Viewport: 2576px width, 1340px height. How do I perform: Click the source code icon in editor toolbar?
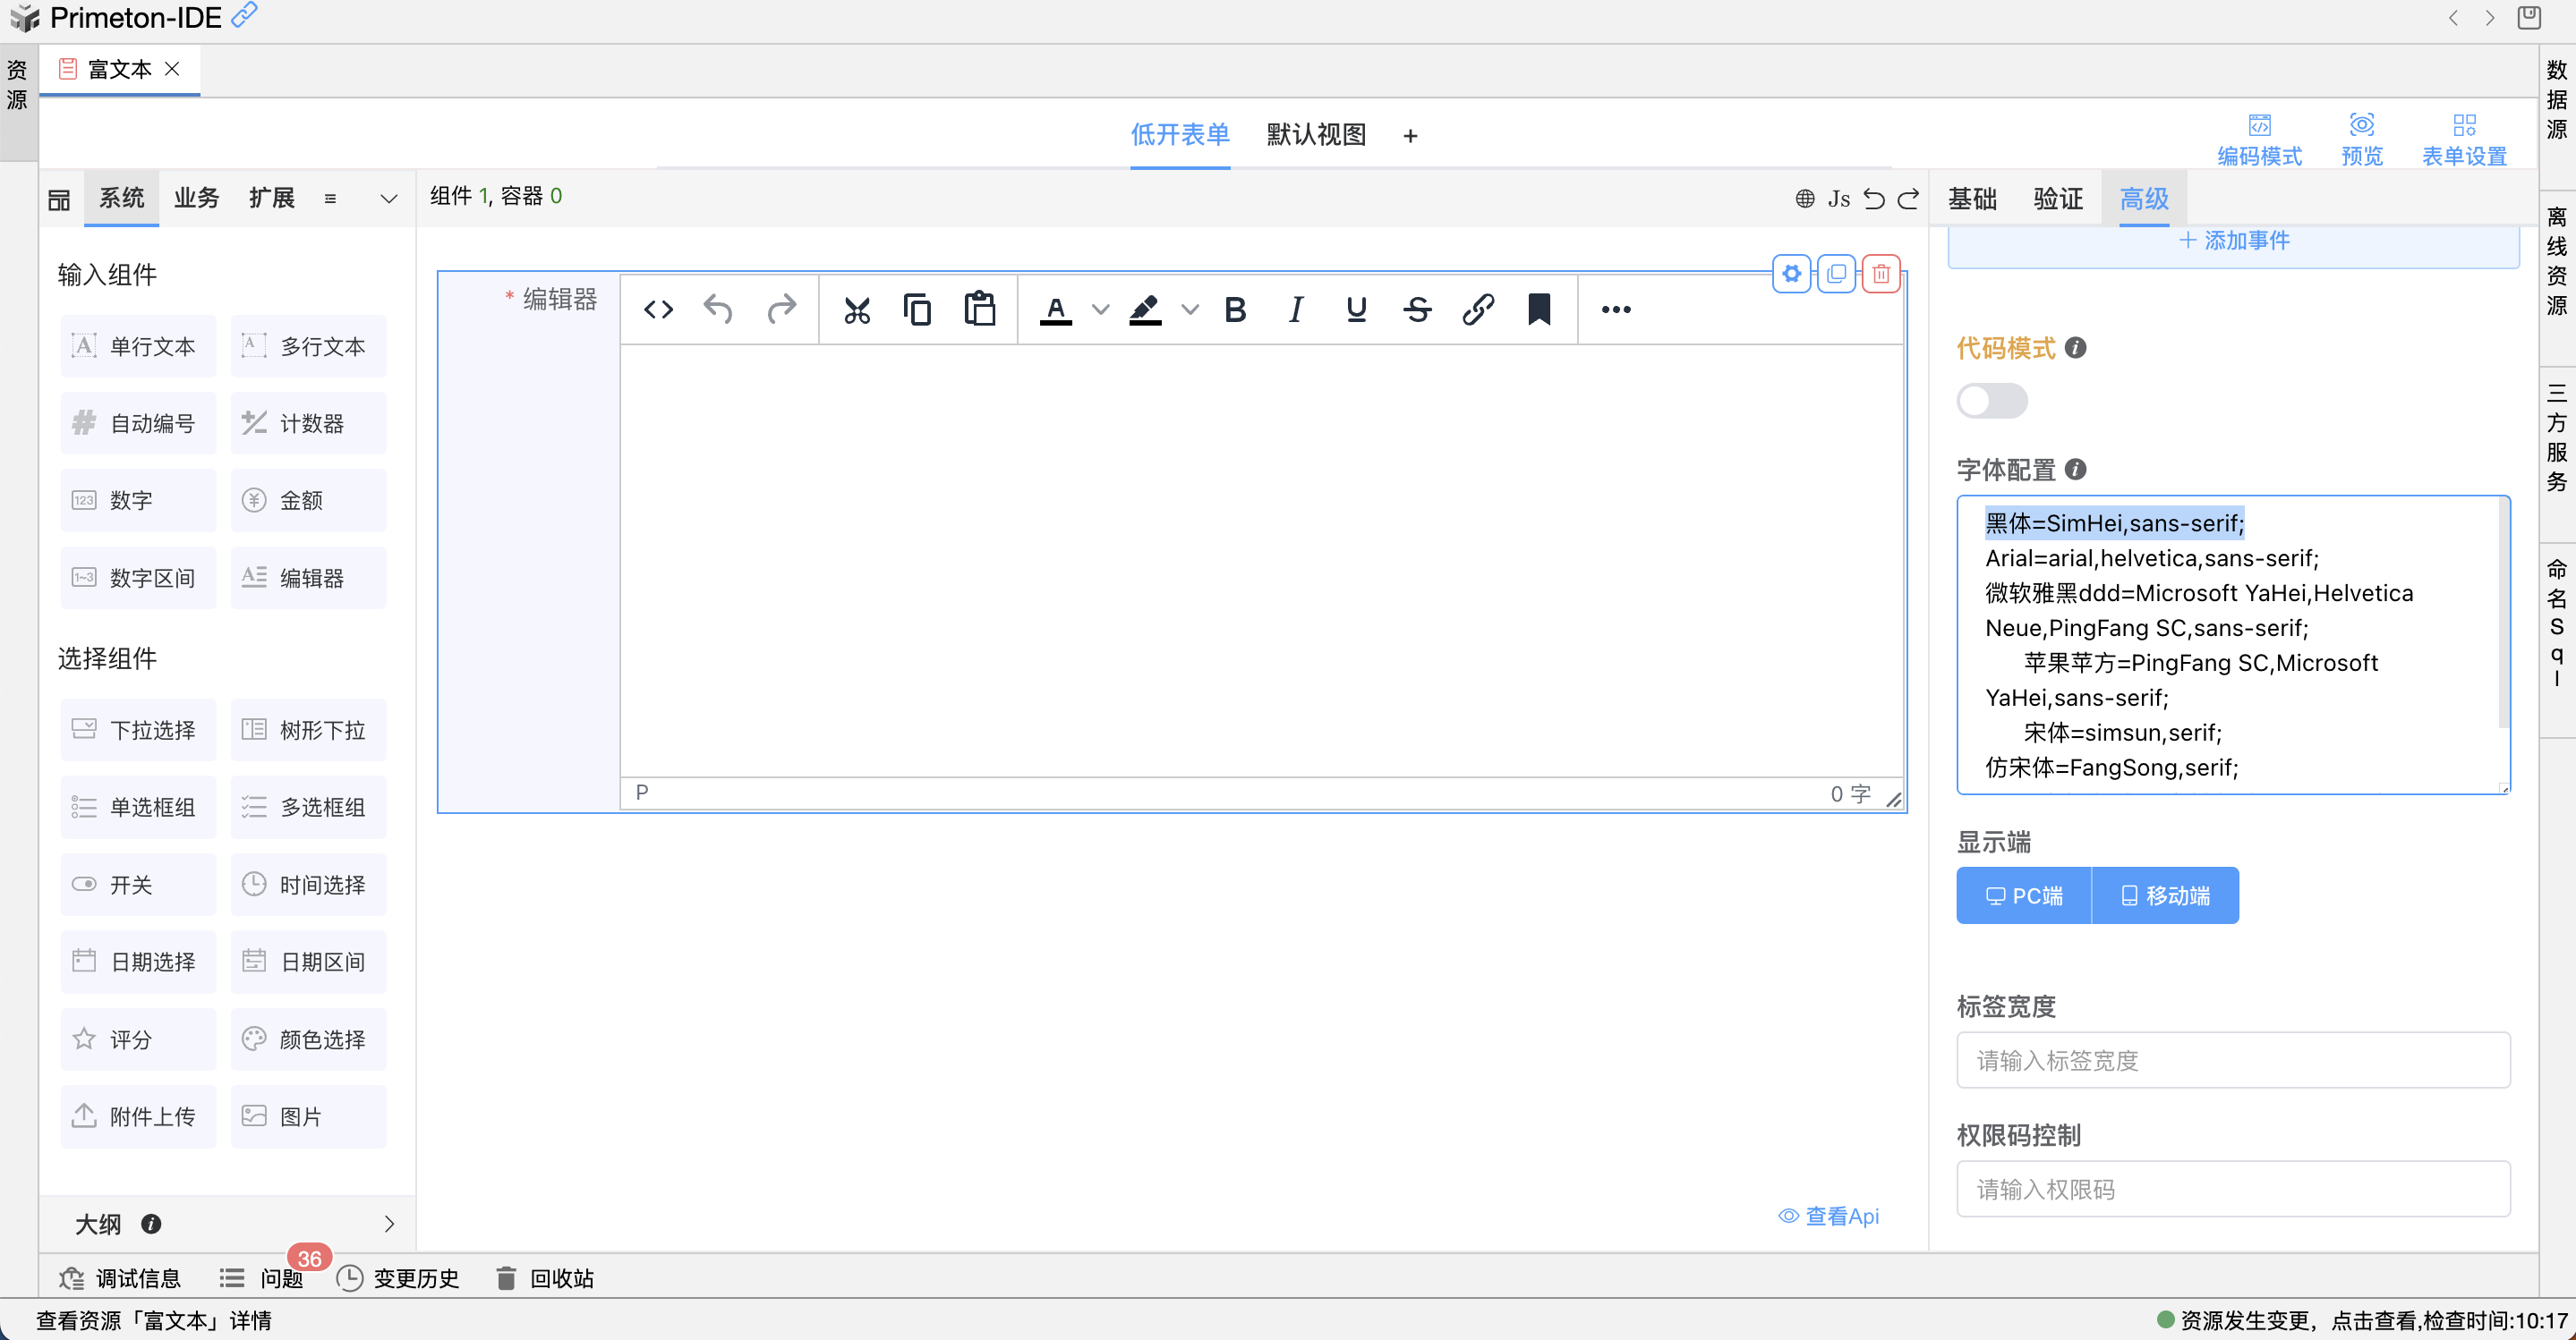point(658,310)
